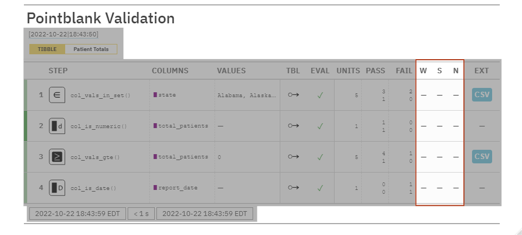Click the TBL arrow icon in step 1

(293, 95)
